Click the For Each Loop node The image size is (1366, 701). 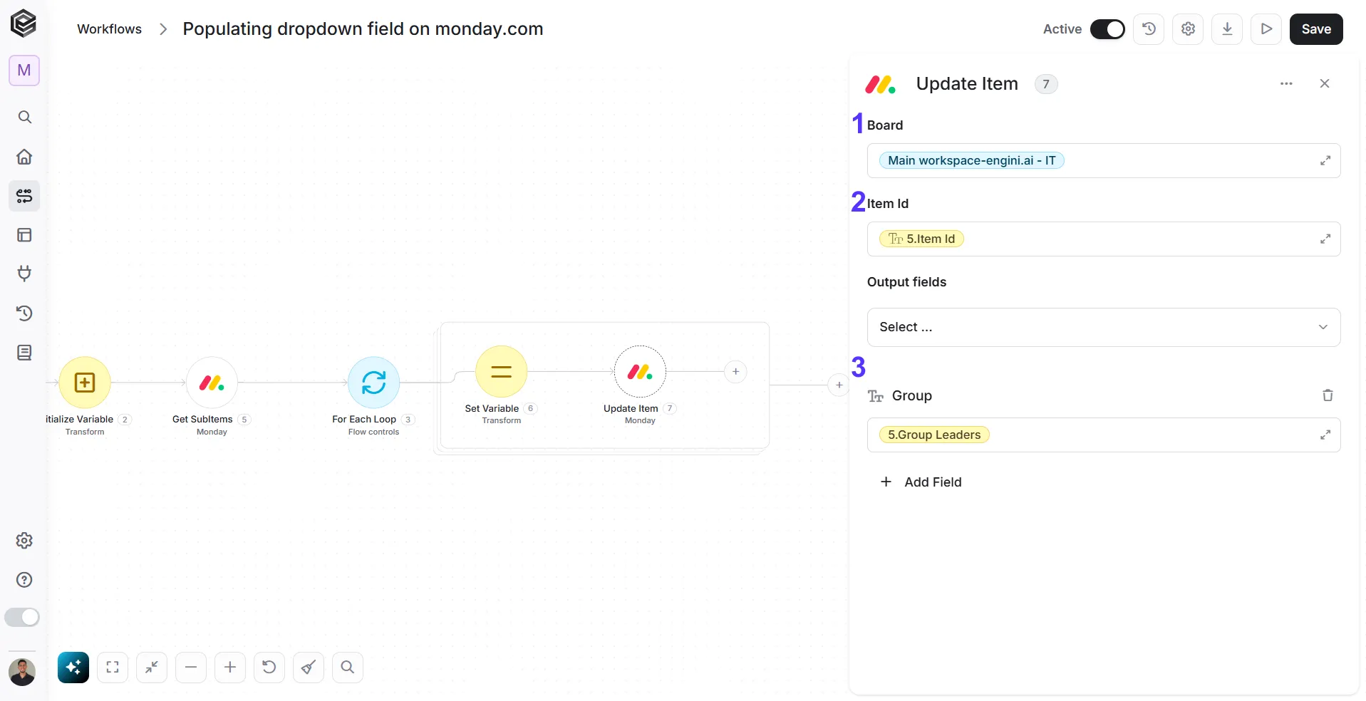[x=373, y=383]
